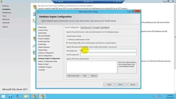176x99 pixels.
Task: Pin the remote desktop connection bar
Action: coord(59,2)
